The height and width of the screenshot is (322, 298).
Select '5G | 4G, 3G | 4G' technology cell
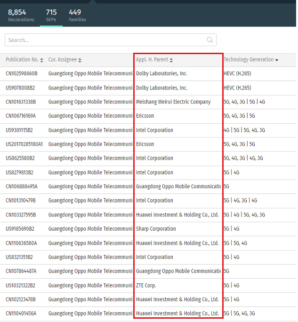pos(241,201)
